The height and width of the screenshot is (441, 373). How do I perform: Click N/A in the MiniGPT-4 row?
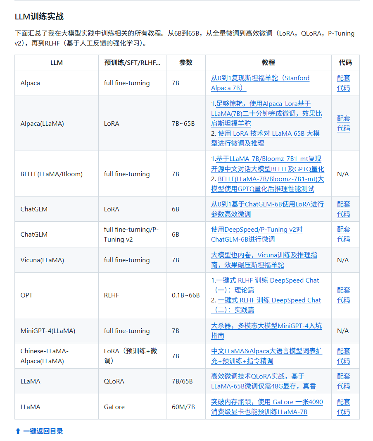tap(343, 331)
